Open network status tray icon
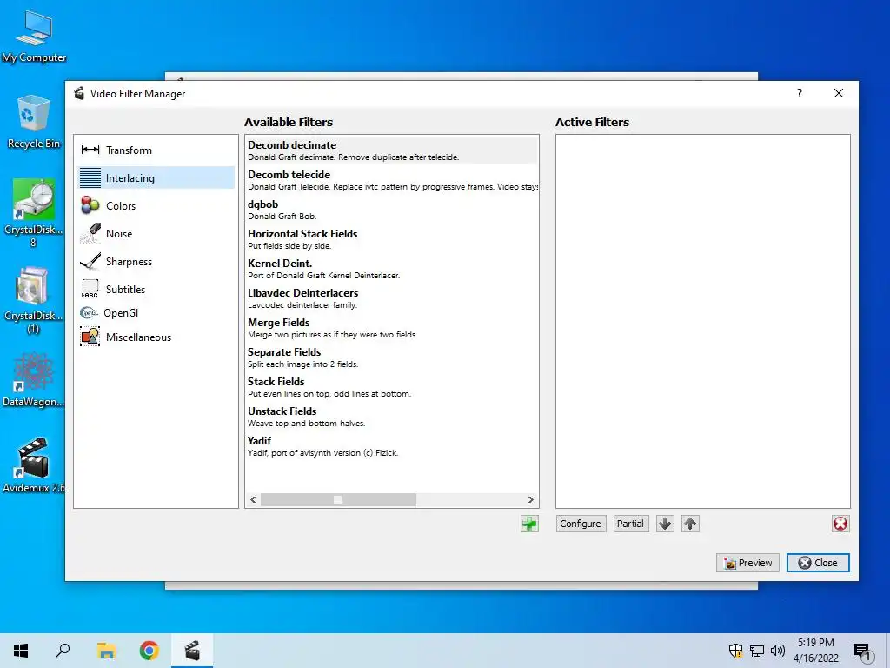 coord(757,651)
